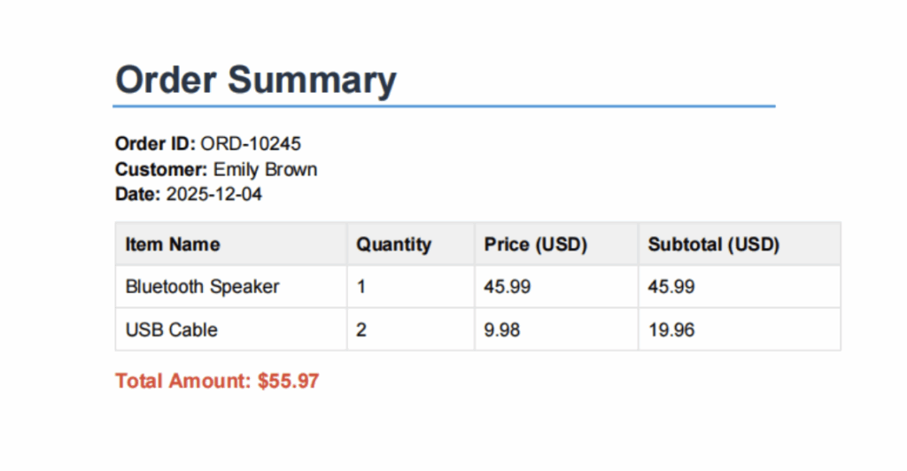Click the 19.96 subtotal cell

(x=671, y=330)
